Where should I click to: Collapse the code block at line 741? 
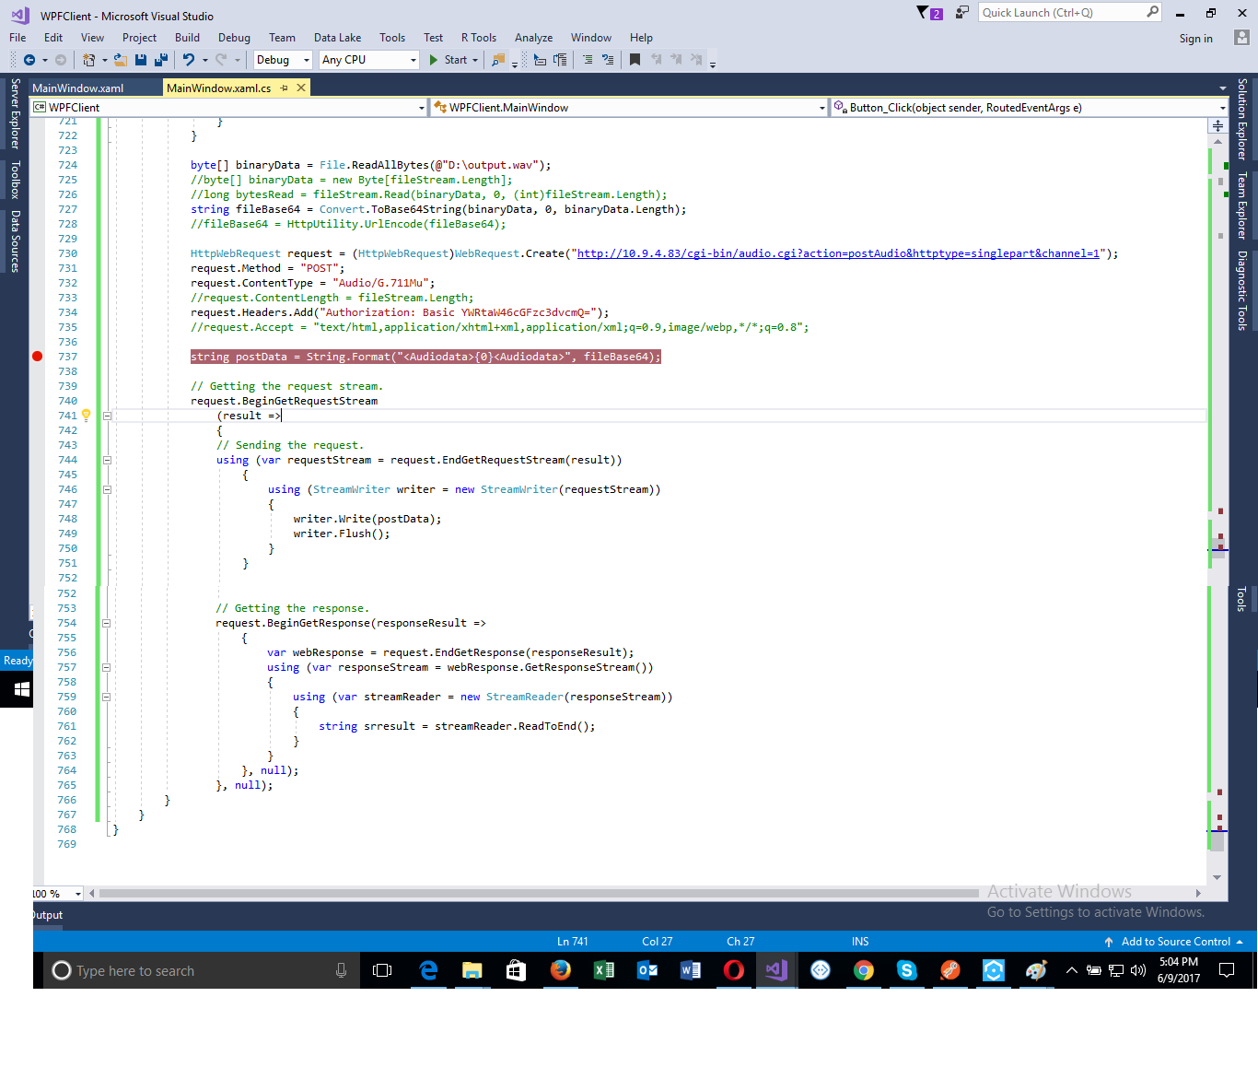coord(107,416)
